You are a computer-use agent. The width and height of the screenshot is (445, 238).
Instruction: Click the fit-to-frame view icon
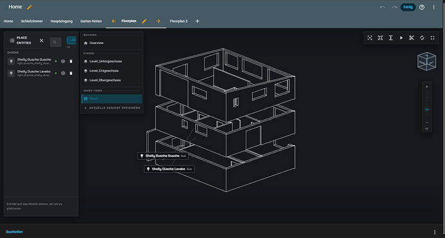click(380, 37)
